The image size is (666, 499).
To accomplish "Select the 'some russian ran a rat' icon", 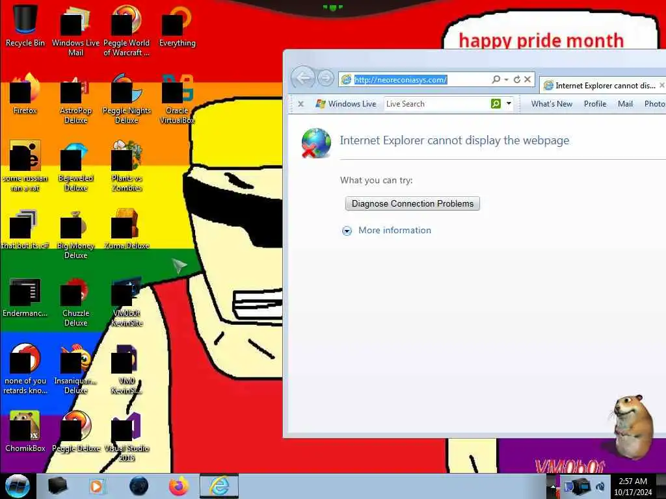I will tap(25, 166).
